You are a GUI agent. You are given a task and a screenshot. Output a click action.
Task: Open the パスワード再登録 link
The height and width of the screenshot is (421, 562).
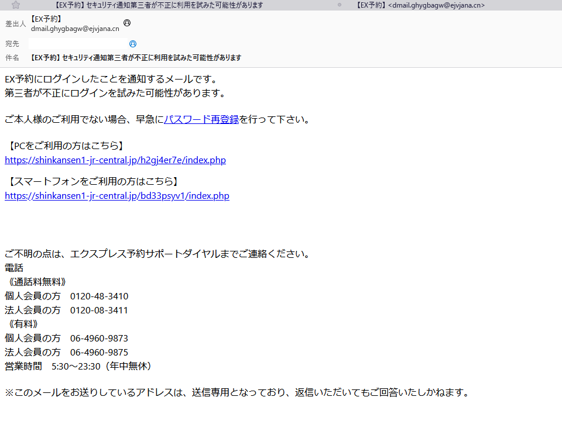(203, 119)
